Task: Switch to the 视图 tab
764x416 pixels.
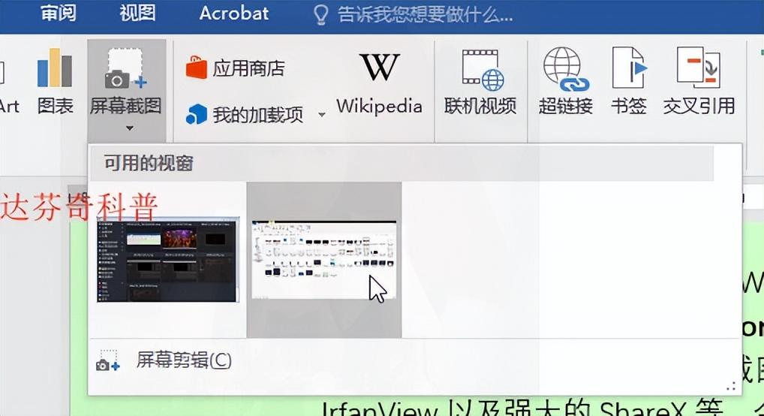Action: click(x=137, y=14)
